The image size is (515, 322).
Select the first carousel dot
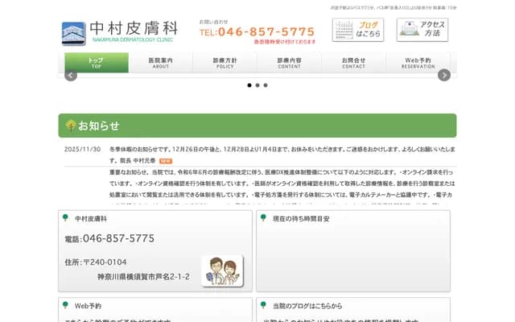coord(249,85)
